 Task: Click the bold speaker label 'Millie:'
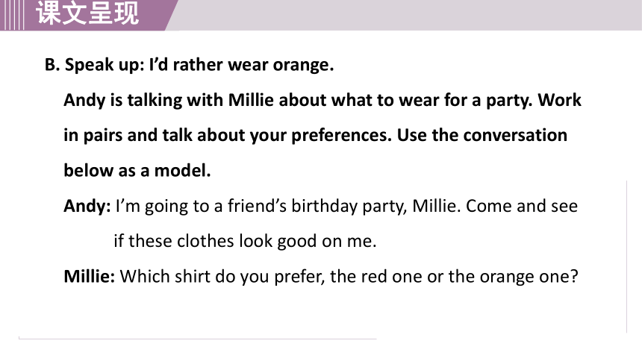(90, 276)
